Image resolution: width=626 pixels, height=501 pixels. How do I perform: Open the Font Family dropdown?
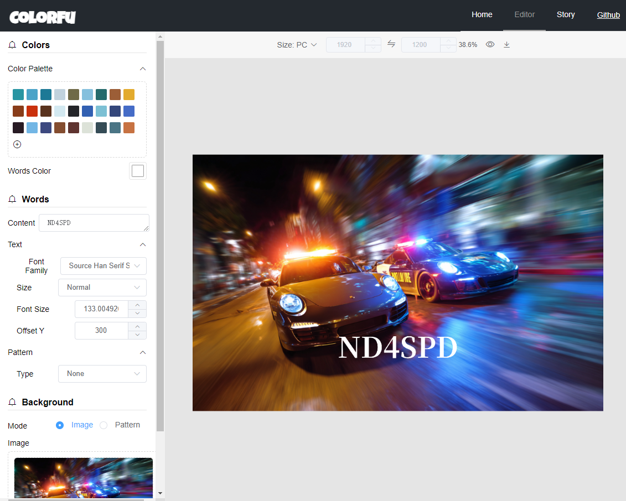tap(104, 266)
